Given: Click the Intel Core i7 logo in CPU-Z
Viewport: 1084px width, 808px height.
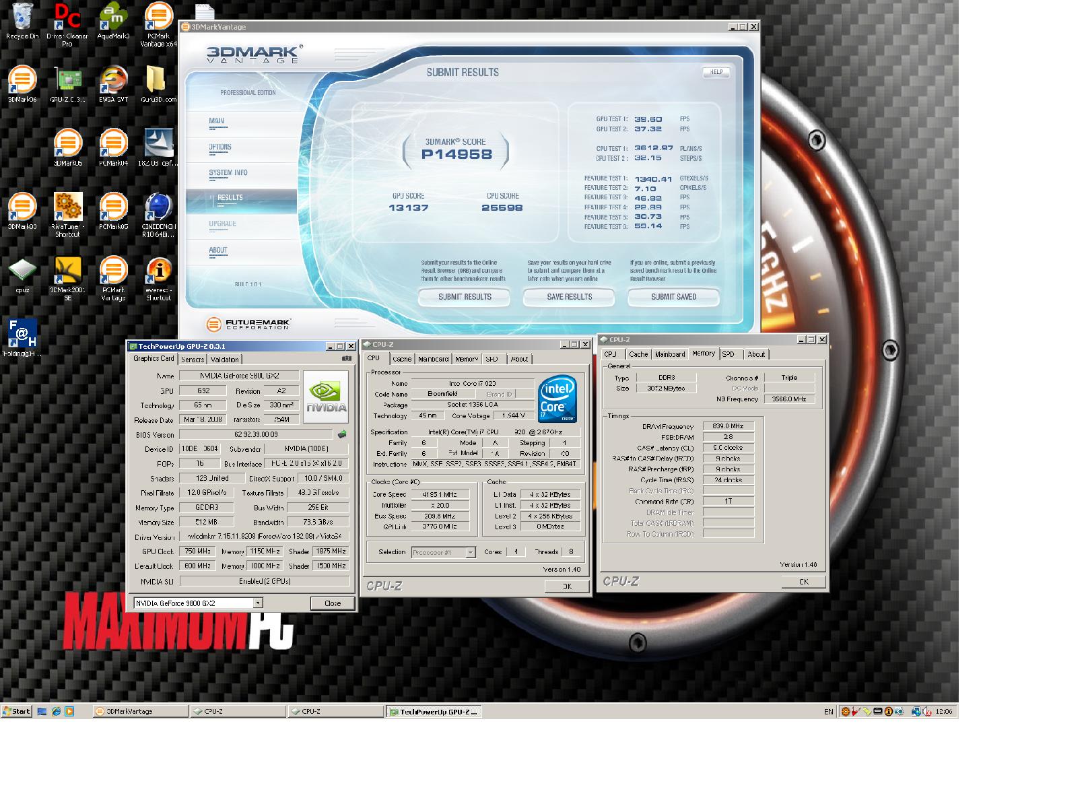Looking at the screenshot, I should tap(557, 399).
